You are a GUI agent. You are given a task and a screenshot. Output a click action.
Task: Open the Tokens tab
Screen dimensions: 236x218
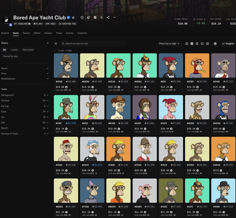pyautogui.click(x=26, y=33)
